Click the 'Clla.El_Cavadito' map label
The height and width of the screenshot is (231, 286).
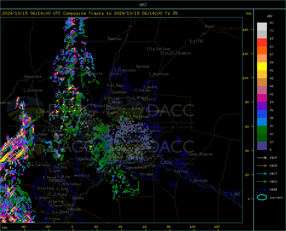(x=176, y=53)
